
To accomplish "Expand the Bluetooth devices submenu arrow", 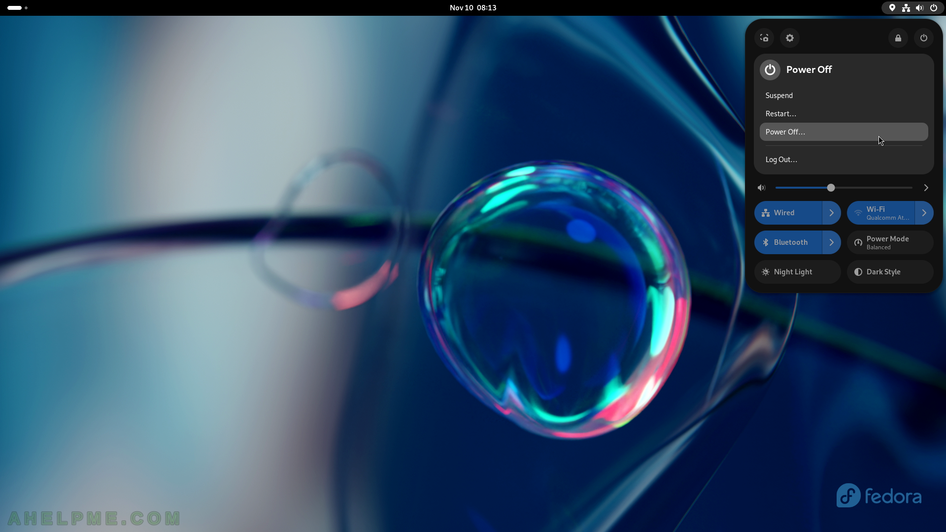I will tap(832, 242).
